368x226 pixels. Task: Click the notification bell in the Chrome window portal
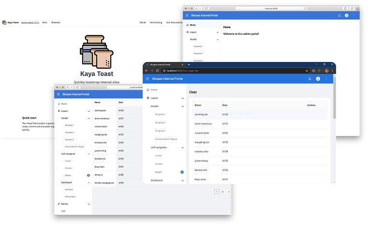(310, 79)
